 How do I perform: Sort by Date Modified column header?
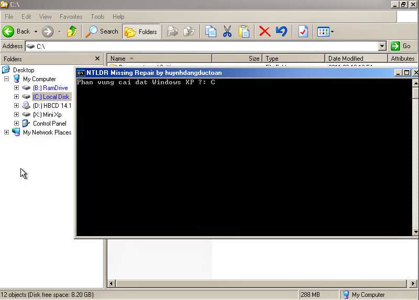(356, 58)
